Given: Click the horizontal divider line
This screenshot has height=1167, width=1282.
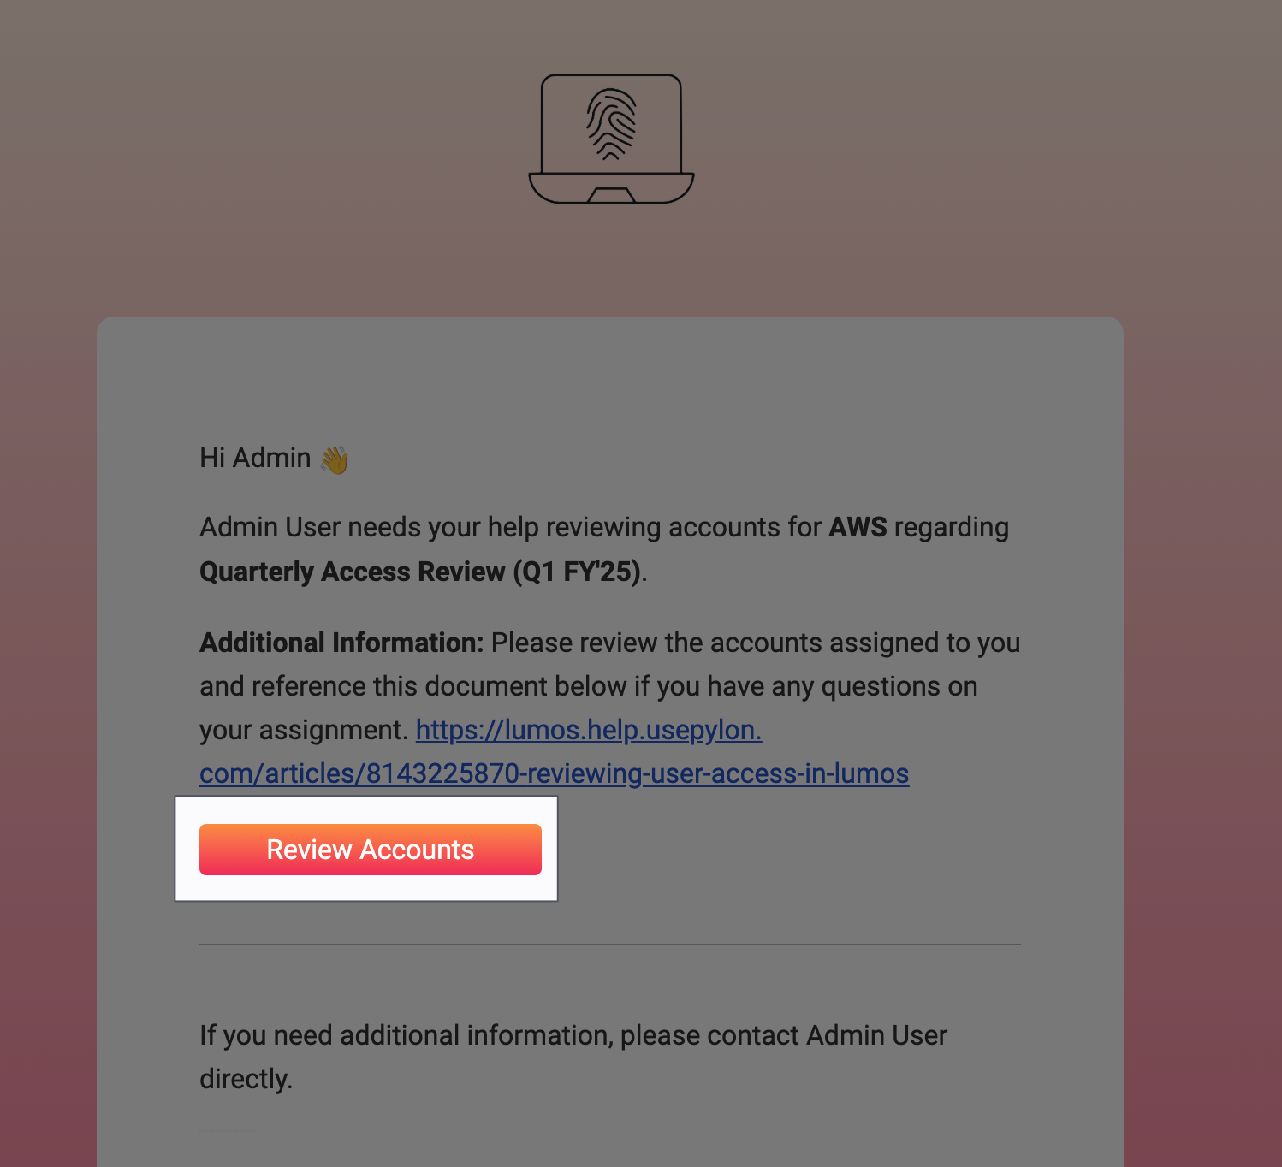Looking at the screenshot, I should click(610, 945).
